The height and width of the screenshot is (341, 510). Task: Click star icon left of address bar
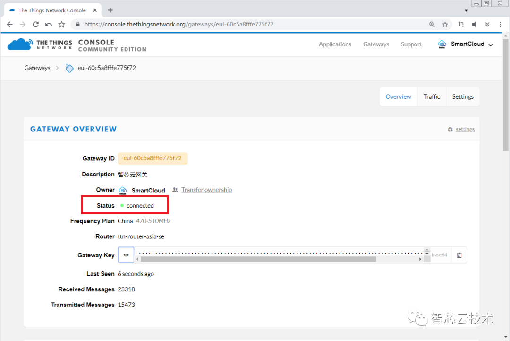coord(61,25)
